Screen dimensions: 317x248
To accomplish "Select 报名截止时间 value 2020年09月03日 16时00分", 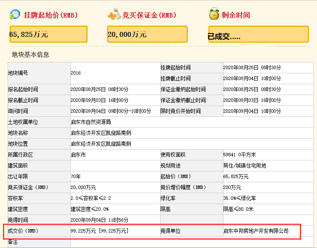I will click(x=99, y=100).
